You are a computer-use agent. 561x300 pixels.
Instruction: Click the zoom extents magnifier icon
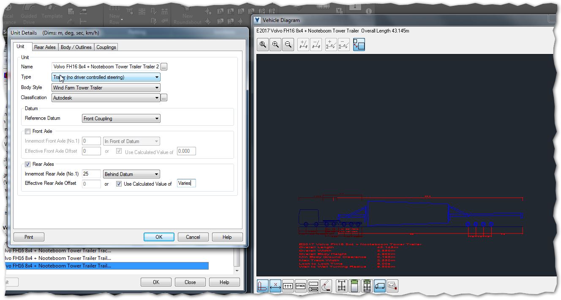pos(263,44)
